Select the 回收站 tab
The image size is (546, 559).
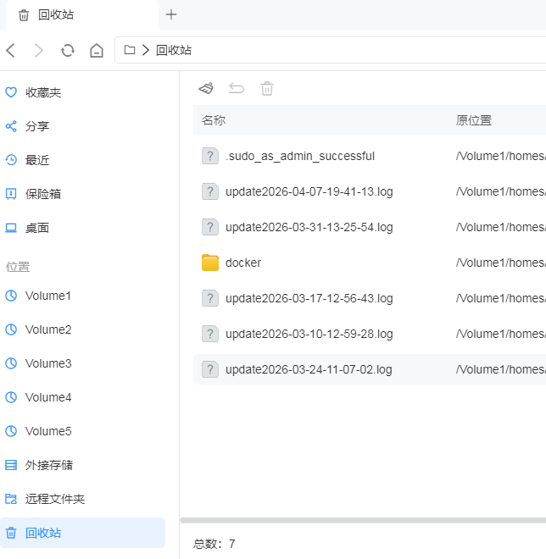pyautogui.click(x=82, y=15)
